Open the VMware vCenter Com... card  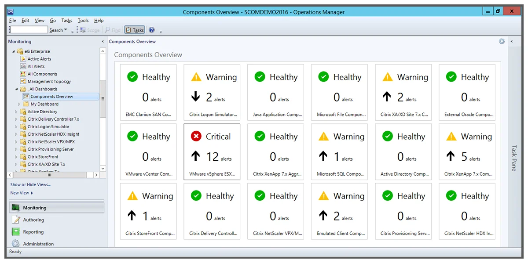tap(148, 152)
